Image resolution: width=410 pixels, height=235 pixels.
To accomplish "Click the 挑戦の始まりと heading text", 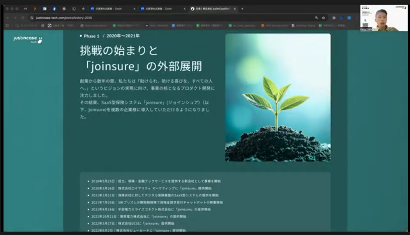I will tap(118, 51).
